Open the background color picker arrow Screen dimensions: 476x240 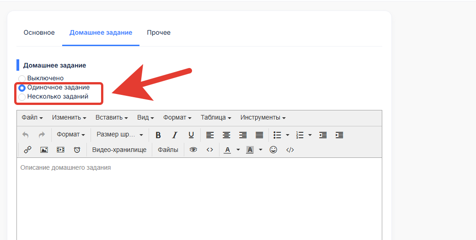(x=261, y=150)
